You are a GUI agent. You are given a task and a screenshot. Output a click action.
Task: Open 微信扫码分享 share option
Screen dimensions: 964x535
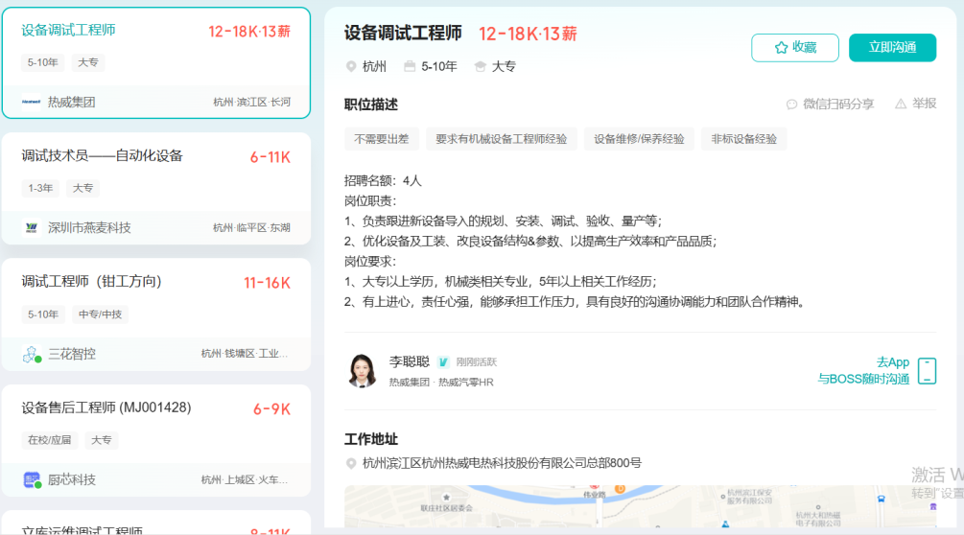click(x=830, y=104)
